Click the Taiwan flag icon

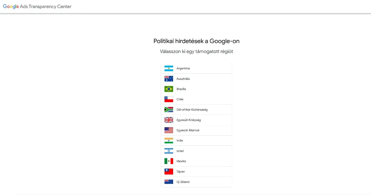168,171
